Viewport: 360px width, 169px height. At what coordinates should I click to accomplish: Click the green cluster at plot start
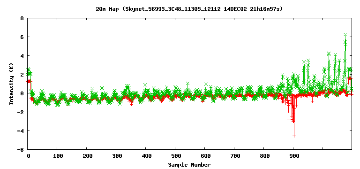(29, 72)
